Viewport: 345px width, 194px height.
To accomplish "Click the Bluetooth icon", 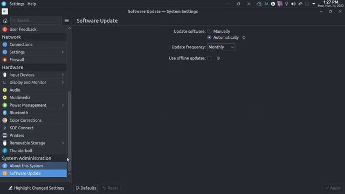I will 5,113.
